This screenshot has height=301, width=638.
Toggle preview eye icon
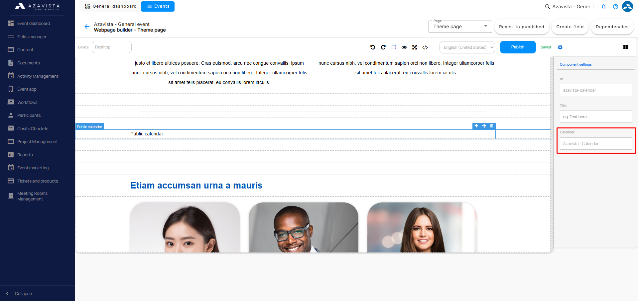[x=404, y=47]
